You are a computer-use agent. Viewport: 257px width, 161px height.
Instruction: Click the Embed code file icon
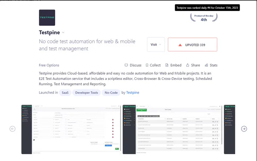point(167,65)
